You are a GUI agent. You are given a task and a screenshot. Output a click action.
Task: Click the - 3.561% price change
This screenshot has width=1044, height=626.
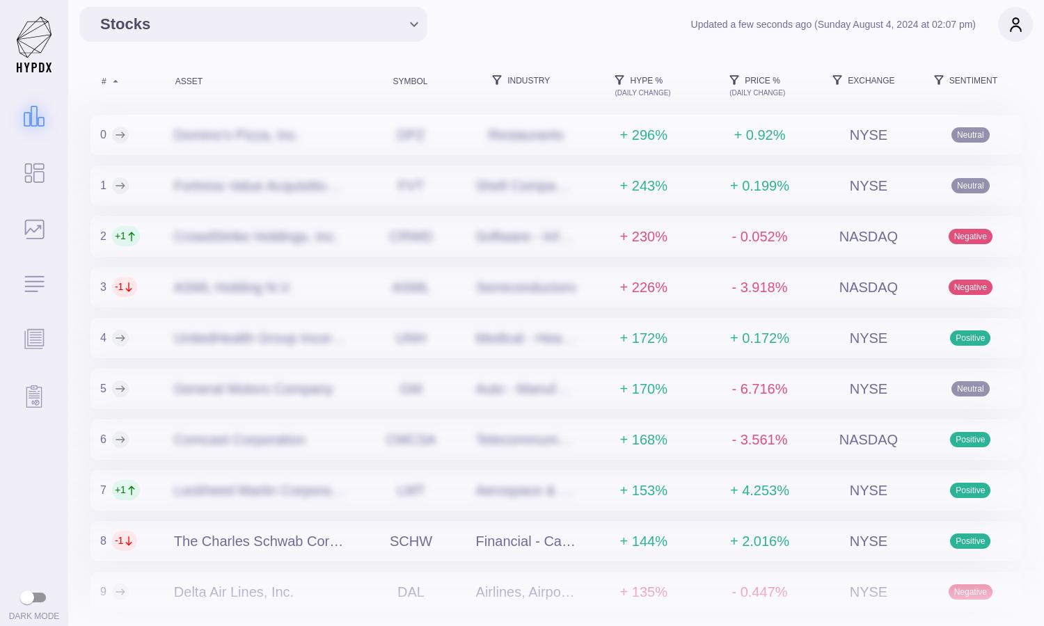coord(759,440)
